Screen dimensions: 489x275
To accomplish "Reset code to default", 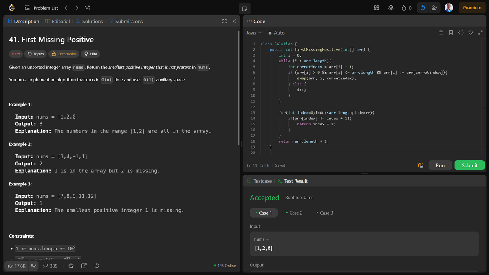I will tap(471, 33).
